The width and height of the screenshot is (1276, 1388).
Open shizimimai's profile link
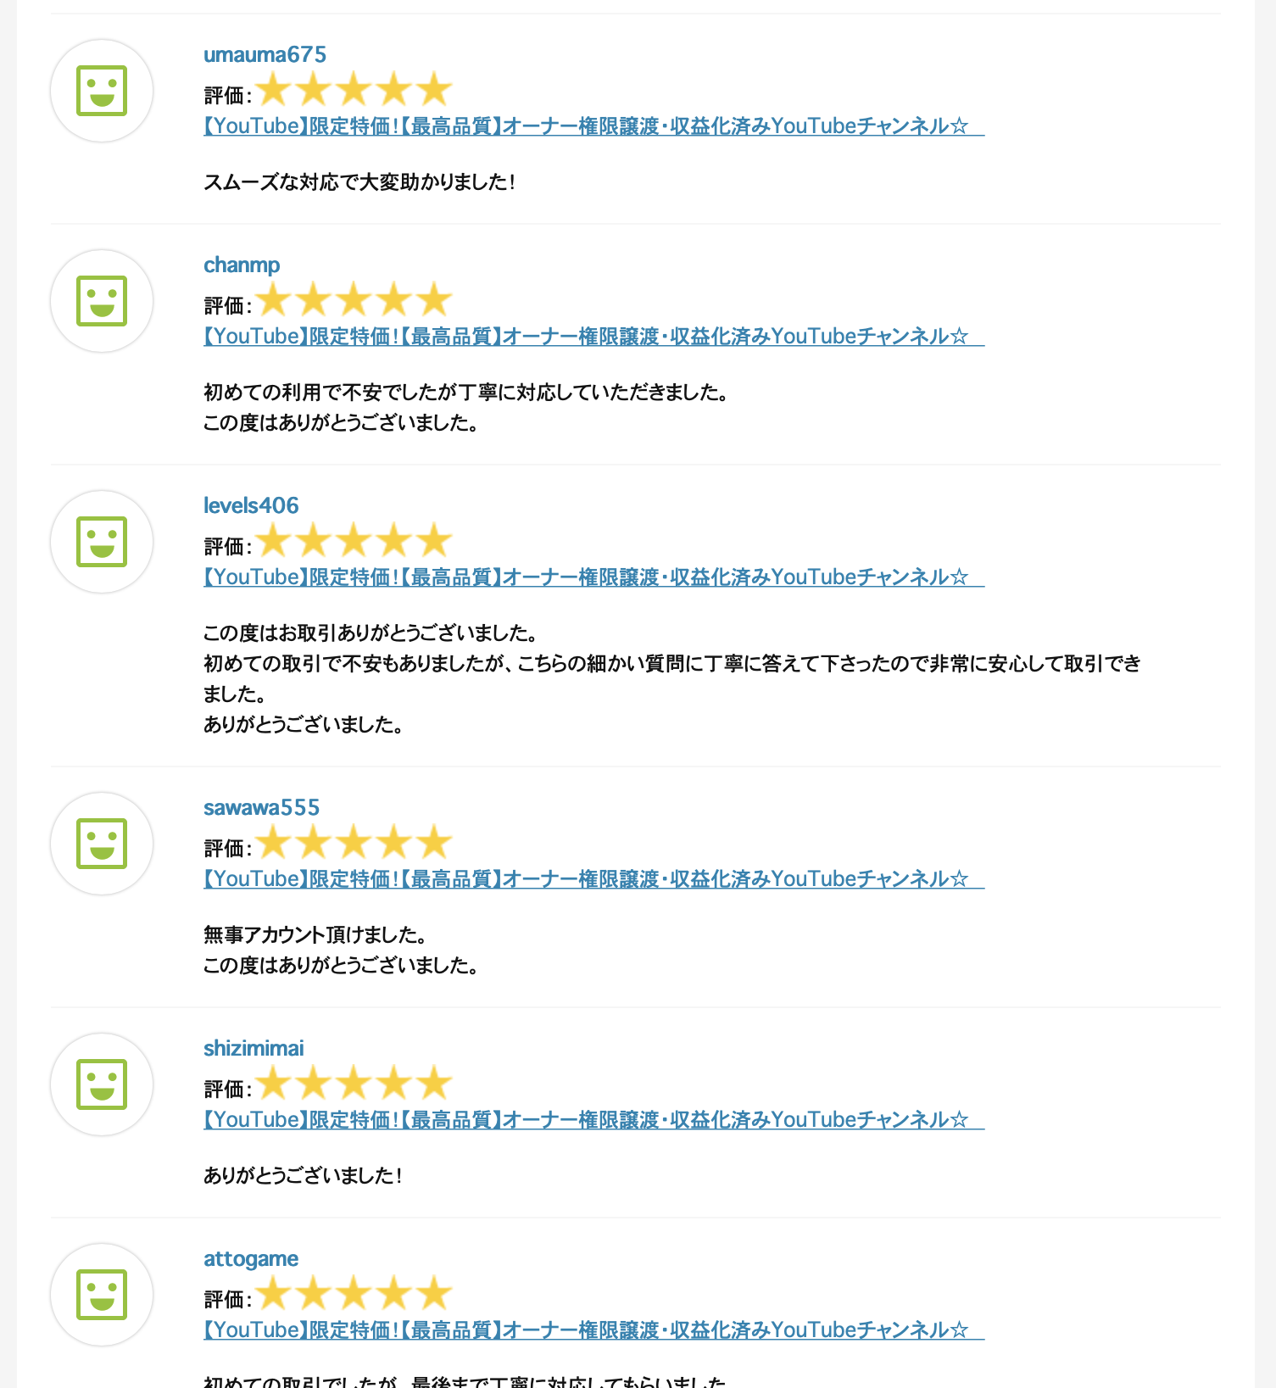254,1048
